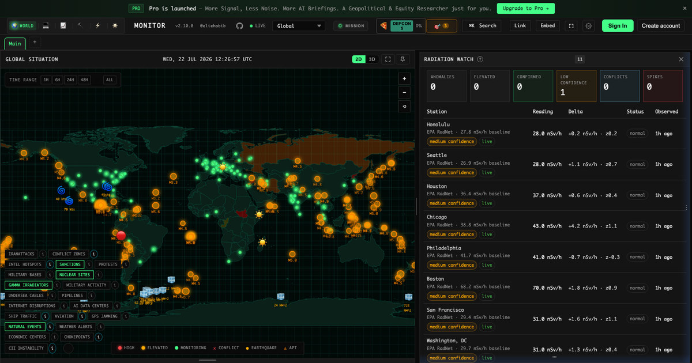Enable the GPS Jamming map layer

coord(104,316)
